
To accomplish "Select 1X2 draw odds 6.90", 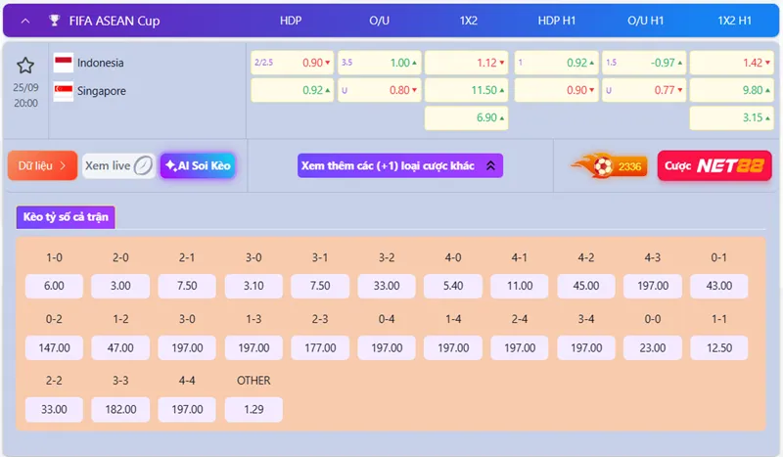I will (x=467, y=117).
